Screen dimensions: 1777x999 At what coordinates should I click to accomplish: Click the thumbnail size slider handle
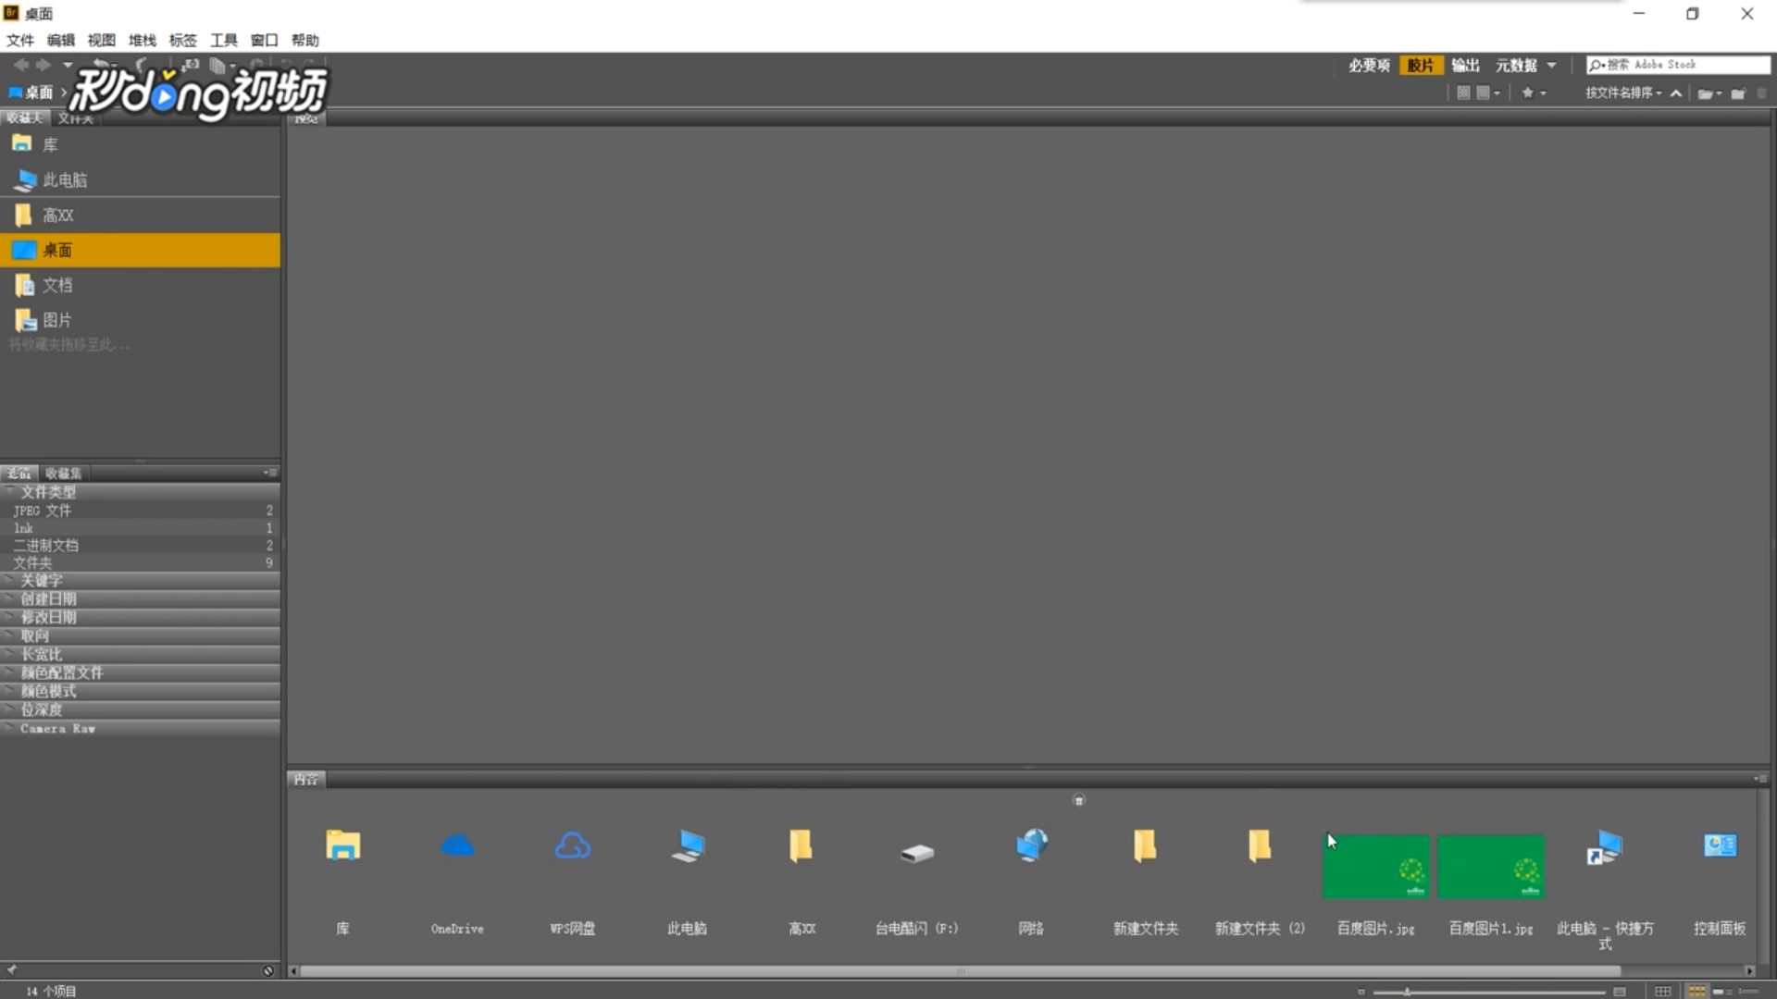(x=1407, y=992)
